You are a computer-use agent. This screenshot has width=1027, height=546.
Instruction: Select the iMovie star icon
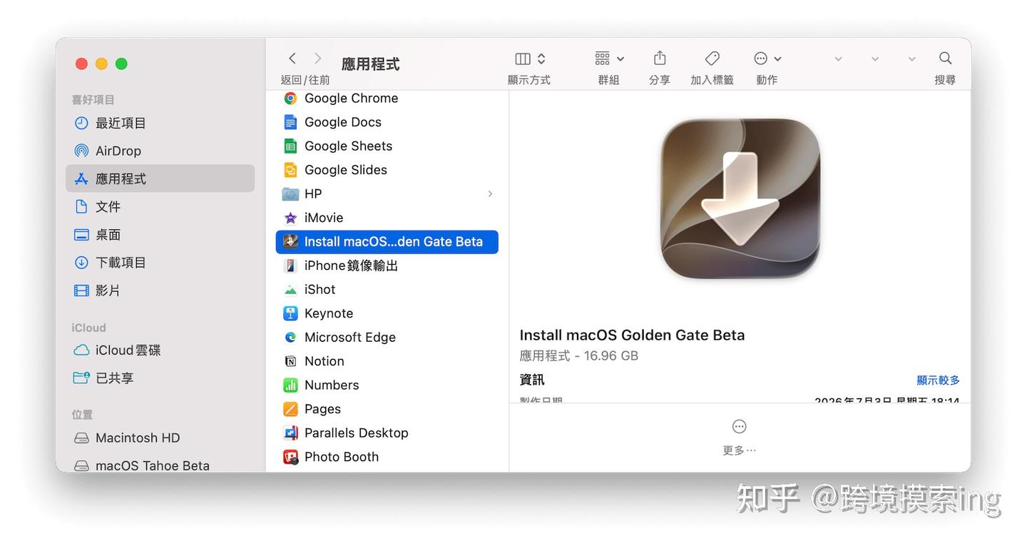(290, 218)
